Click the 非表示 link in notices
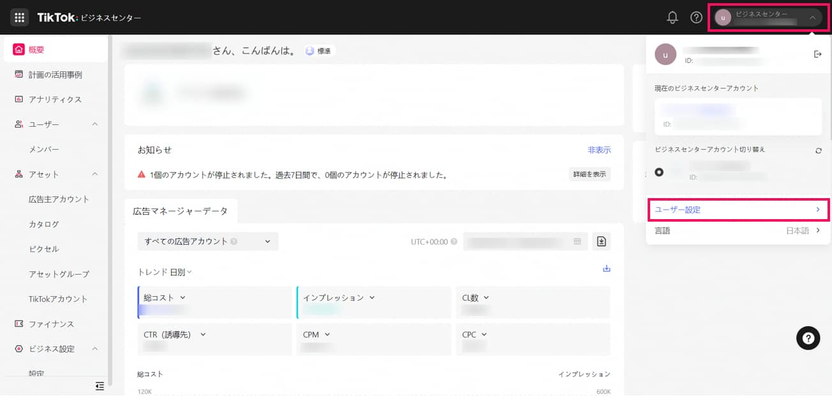The width and height of the screenshot is (832, 400). 598,150
